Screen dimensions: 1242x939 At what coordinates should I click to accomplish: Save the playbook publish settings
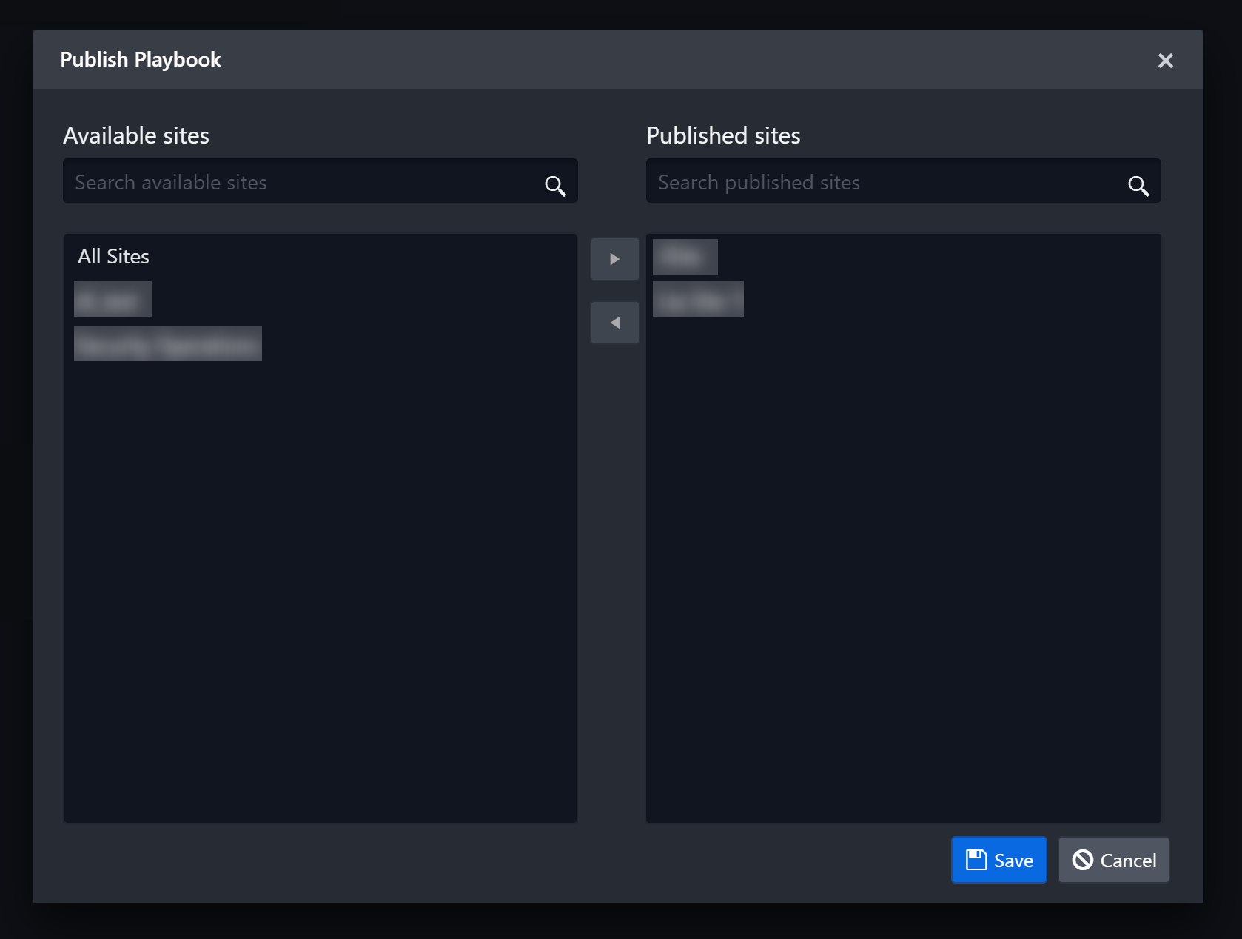[x=998, y=860]
